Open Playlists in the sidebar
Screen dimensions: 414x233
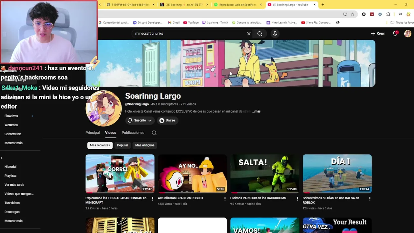pyautogui.click(x=10, y=176)
